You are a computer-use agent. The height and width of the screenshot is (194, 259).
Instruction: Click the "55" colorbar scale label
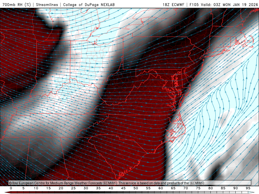click(x=148, y=188)
